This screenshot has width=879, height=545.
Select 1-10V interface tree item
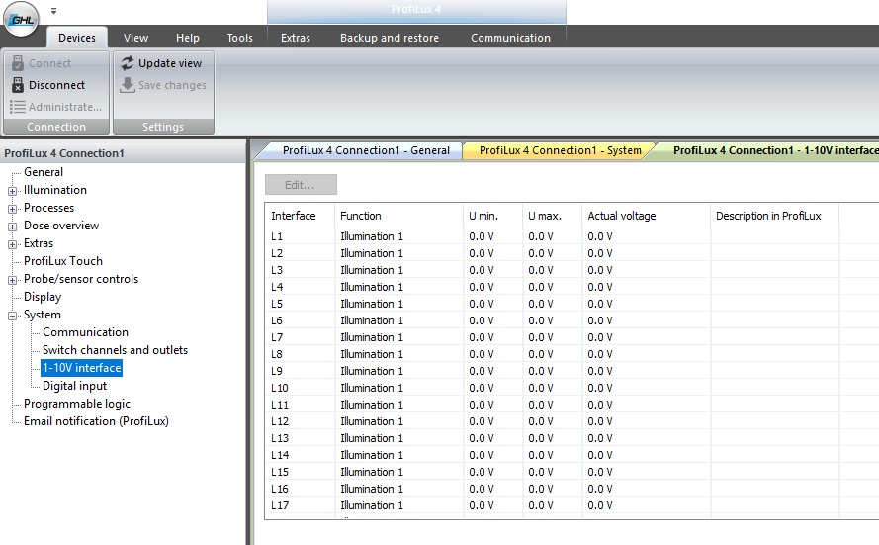(82, 368)
